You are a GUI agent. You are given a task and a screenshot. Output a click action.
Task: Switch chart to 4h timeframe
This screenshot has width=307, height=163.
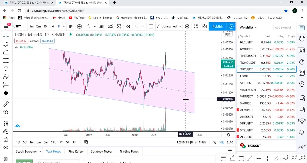click(x=54, y=26)
